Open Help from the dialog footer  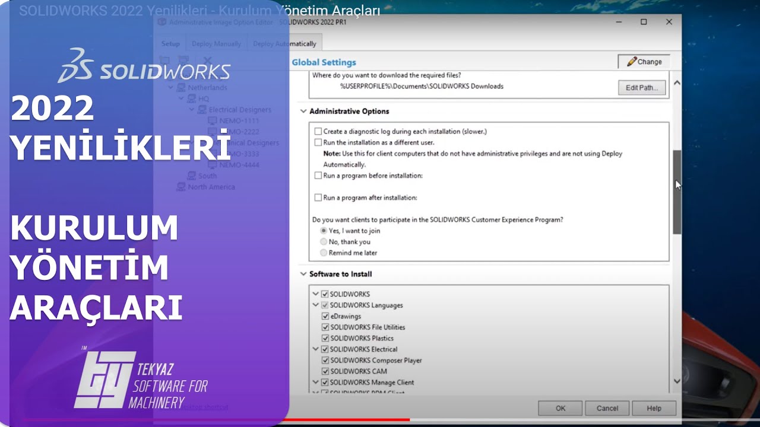(654, 408)
